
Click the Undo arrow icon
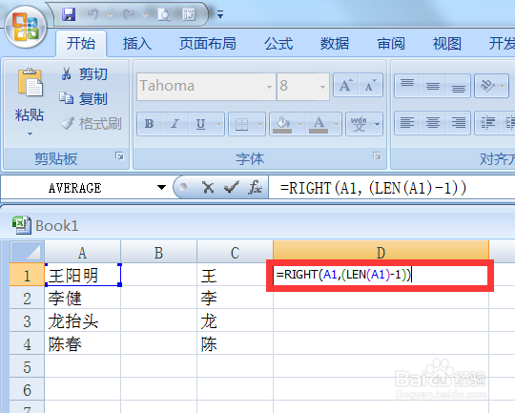click(x=93, y=14)
